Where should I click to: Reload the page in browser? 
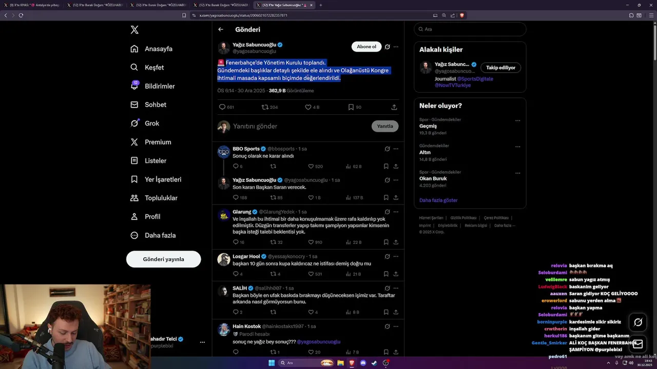click(21, 15)
